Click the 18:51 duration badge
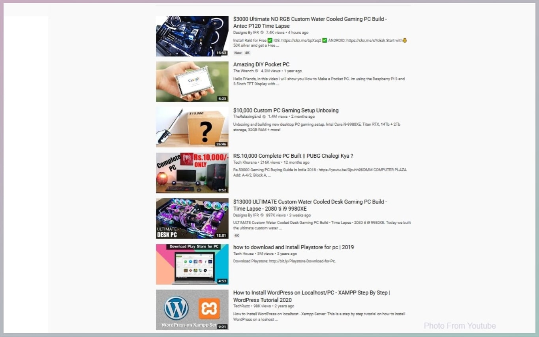The width and height of the screenshot is (539, 337). [x=222, y=235]
